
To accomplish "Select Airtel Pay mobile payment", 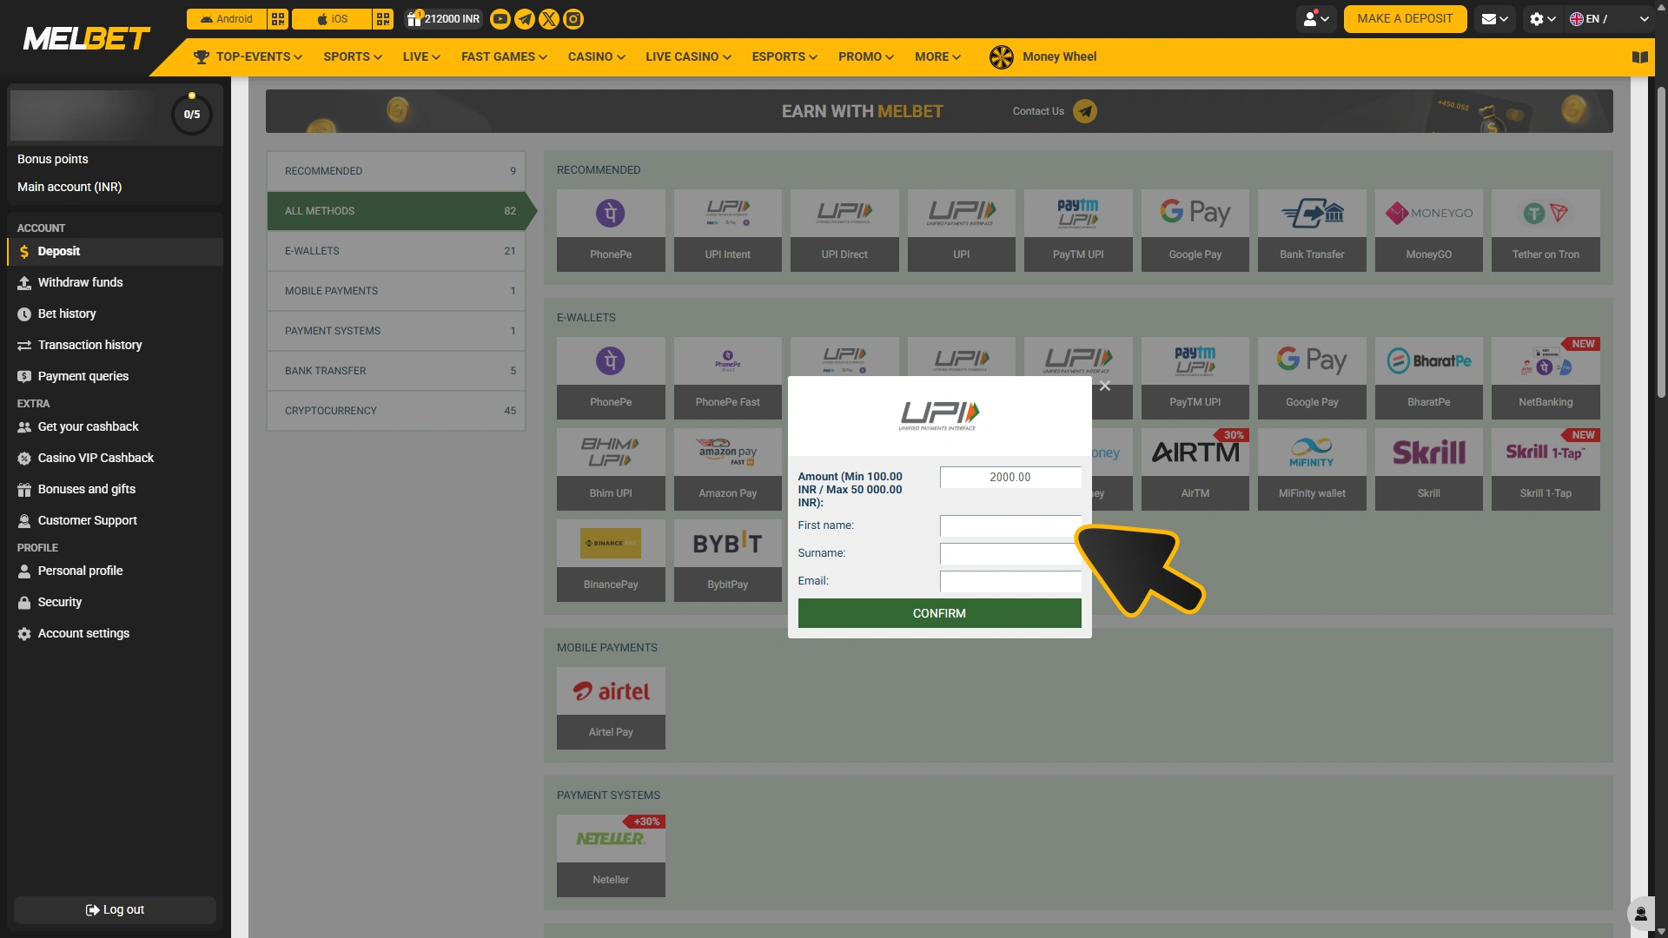I will pyautogui.click(x=611, y=708).
